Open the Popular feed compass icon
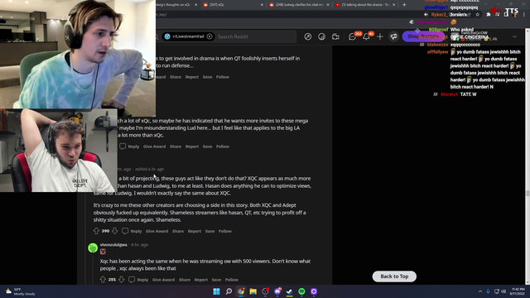The image size is (530, 298). tap(307, 36)
